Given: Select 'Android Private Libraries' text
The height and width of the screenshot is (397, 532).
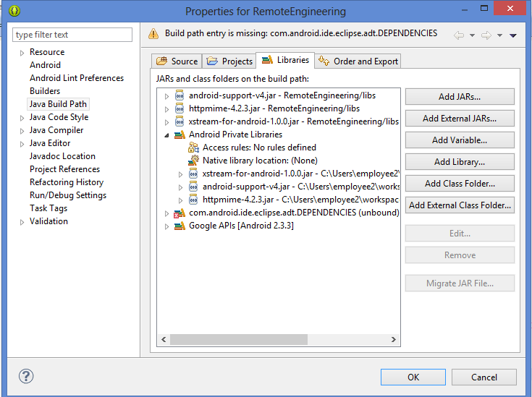Looking at the screenshot, I should click(235, 135).
